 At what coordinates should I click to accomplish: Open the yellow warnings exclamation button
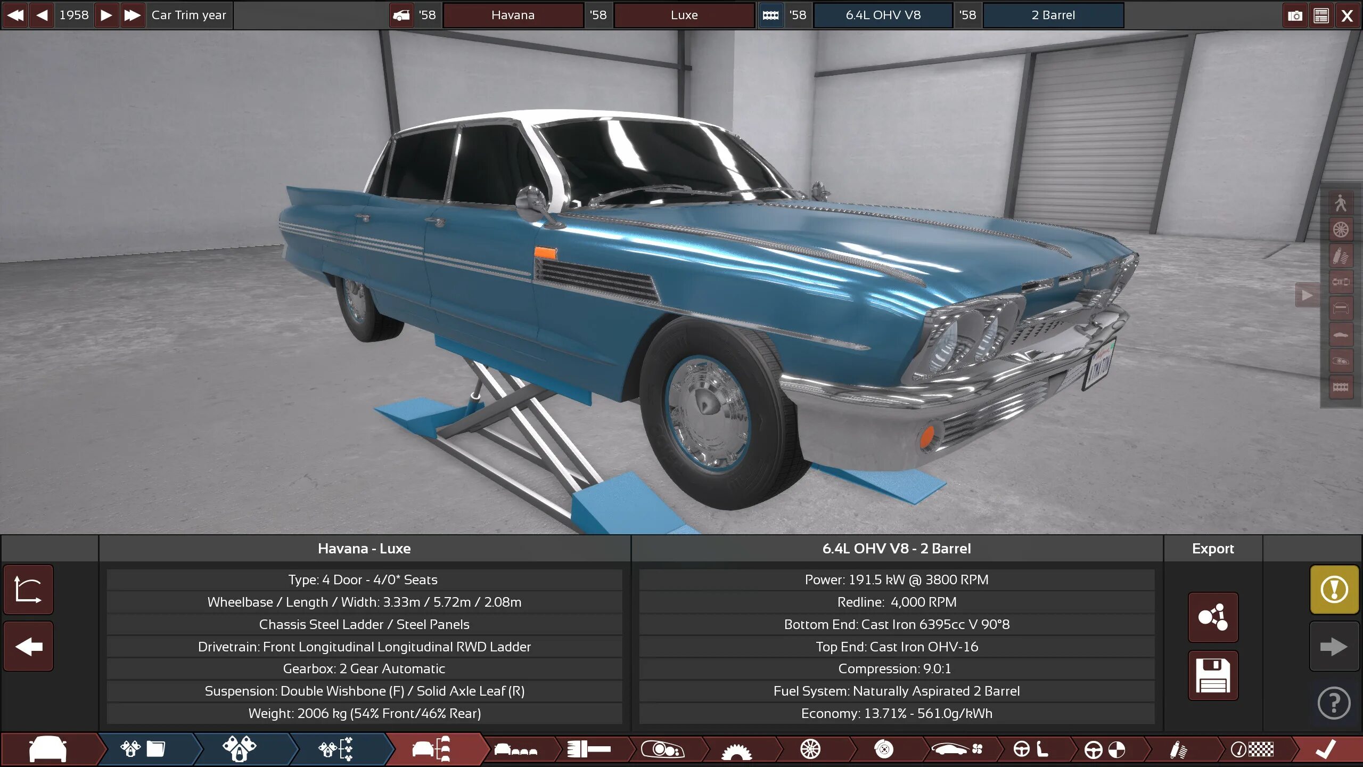click(x=1334, y=590)
